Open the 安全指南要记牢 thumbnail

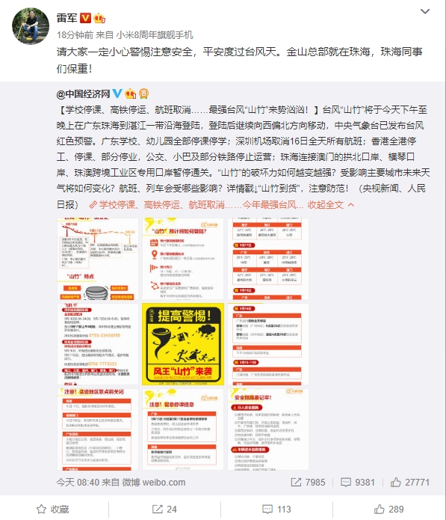(268, 429)
